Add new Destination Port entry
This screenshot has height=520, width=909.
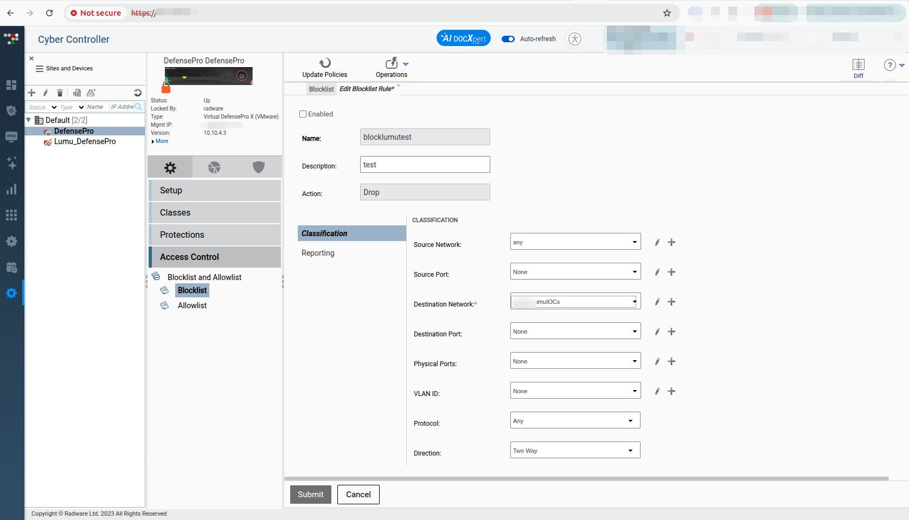pos(671,331)
